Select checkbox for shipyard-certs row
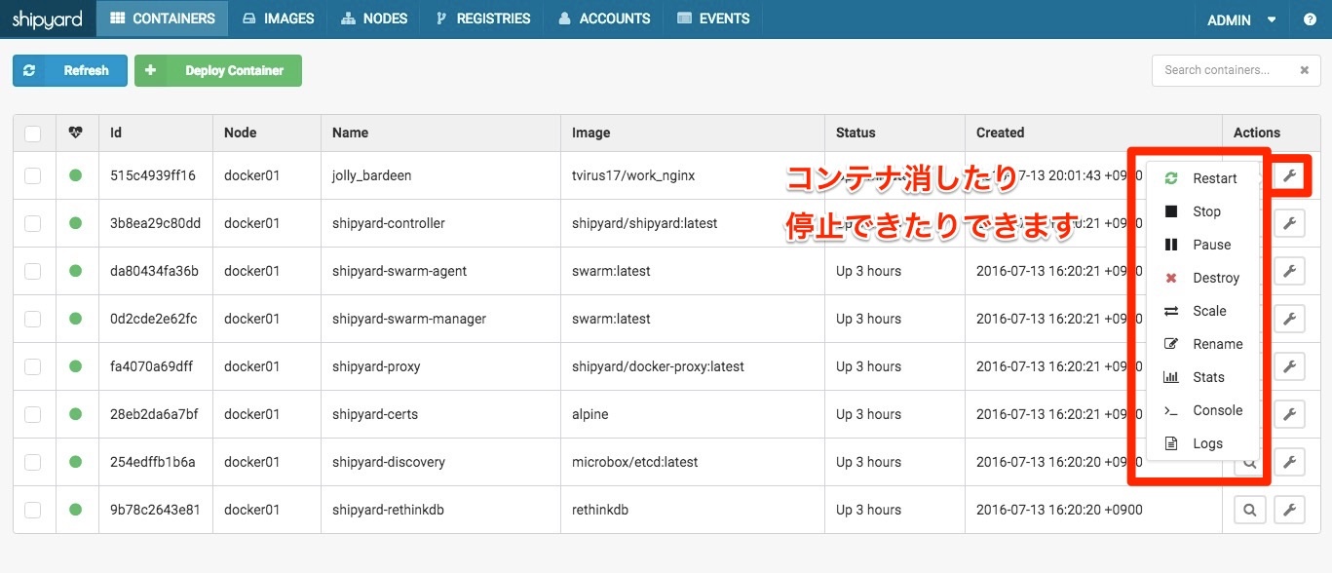Image resolution: width=1332 pixels, height=573 pixels. (x=33, y=414)
